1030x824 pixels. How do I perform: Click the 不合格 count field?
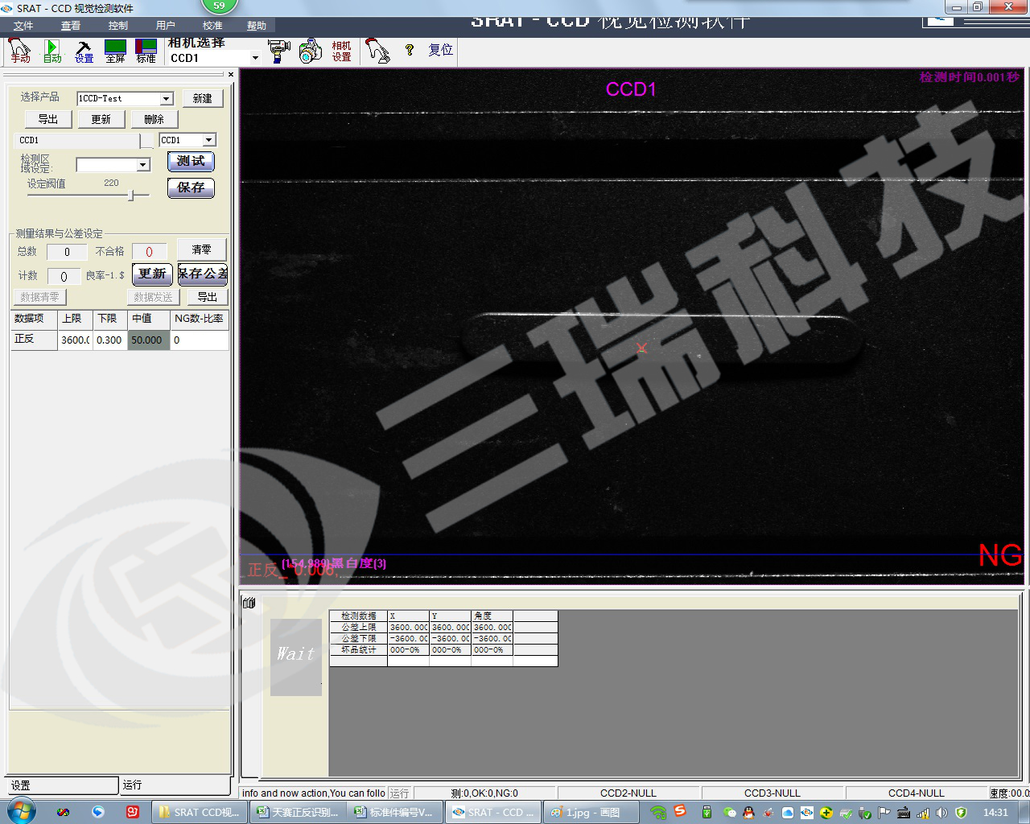click(x=149, y=252)
